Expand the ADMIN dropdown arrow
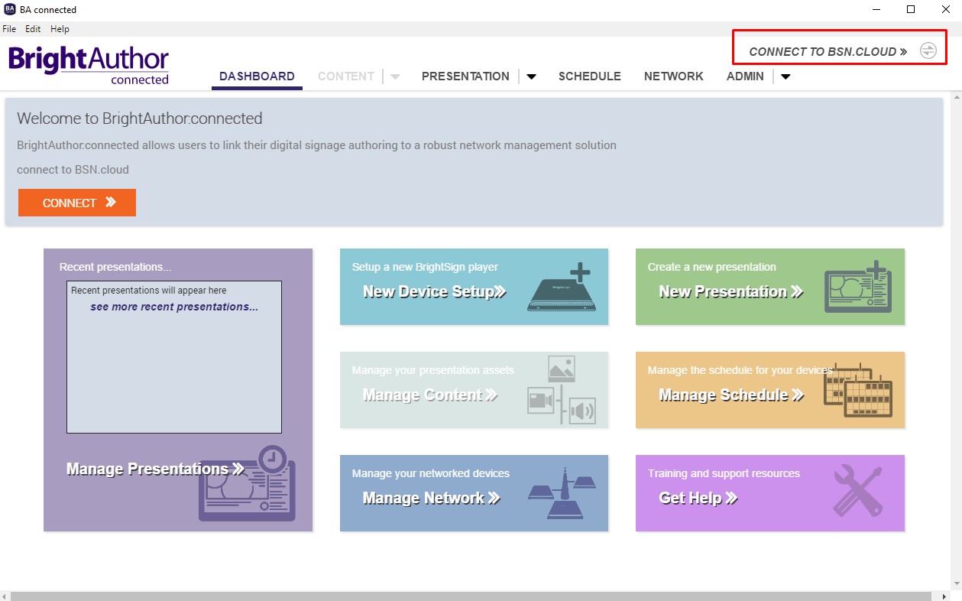The width and height of the screenshot is (962, 601). pos(785,76)
